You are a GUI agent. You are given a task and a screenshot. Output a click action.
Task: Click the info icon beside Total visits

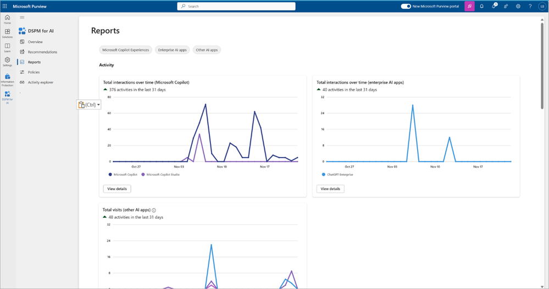coord(154,210)
